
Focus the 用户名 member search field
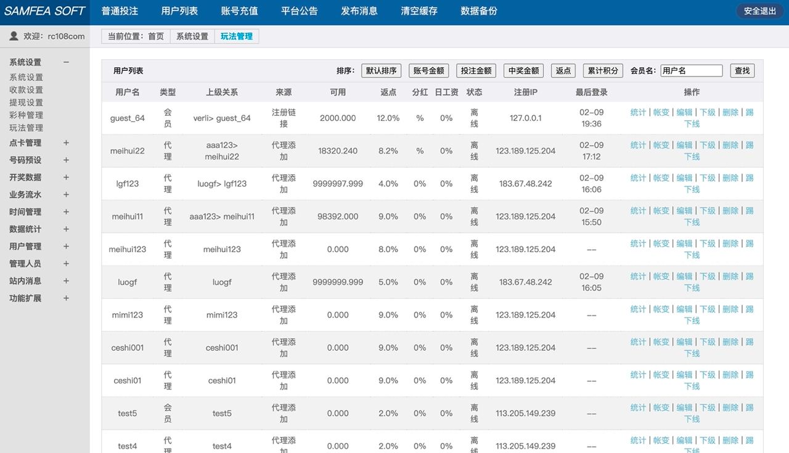coord(691,71)
